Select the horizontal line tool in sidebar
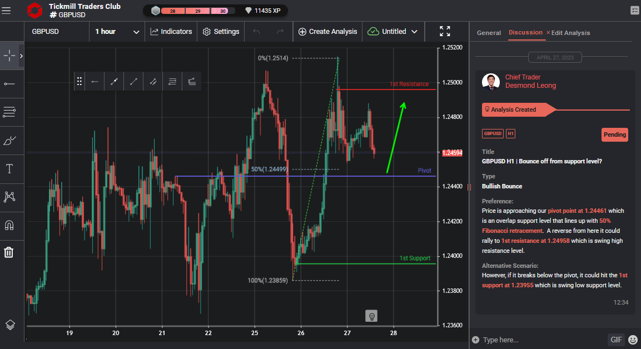 (9, 84)
